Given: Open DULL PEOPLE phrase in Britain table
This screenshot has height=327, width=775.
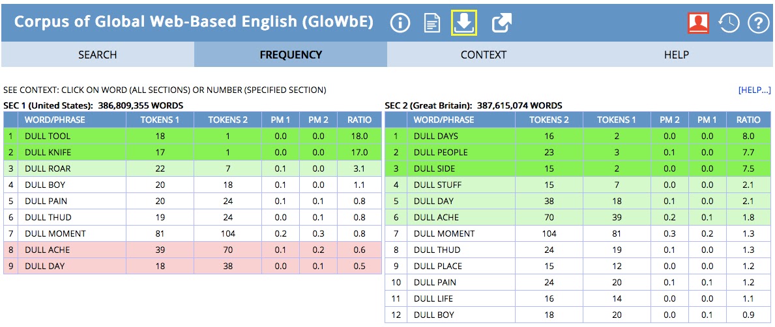Looking at the screenshot, I should [441, 153].
